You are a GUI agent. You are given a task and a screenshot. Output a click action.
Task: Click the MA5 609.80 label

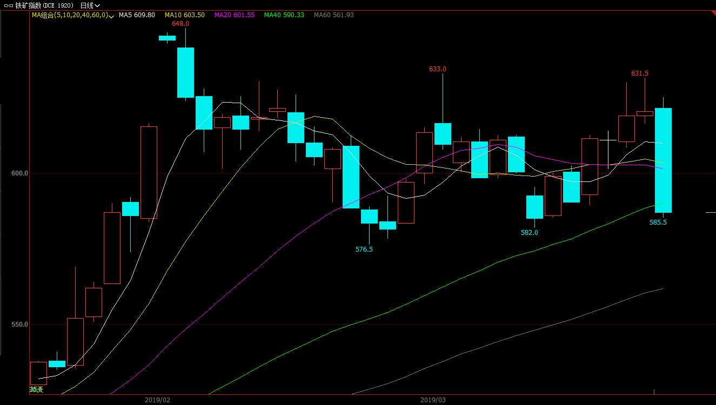(x=137, y=15)
